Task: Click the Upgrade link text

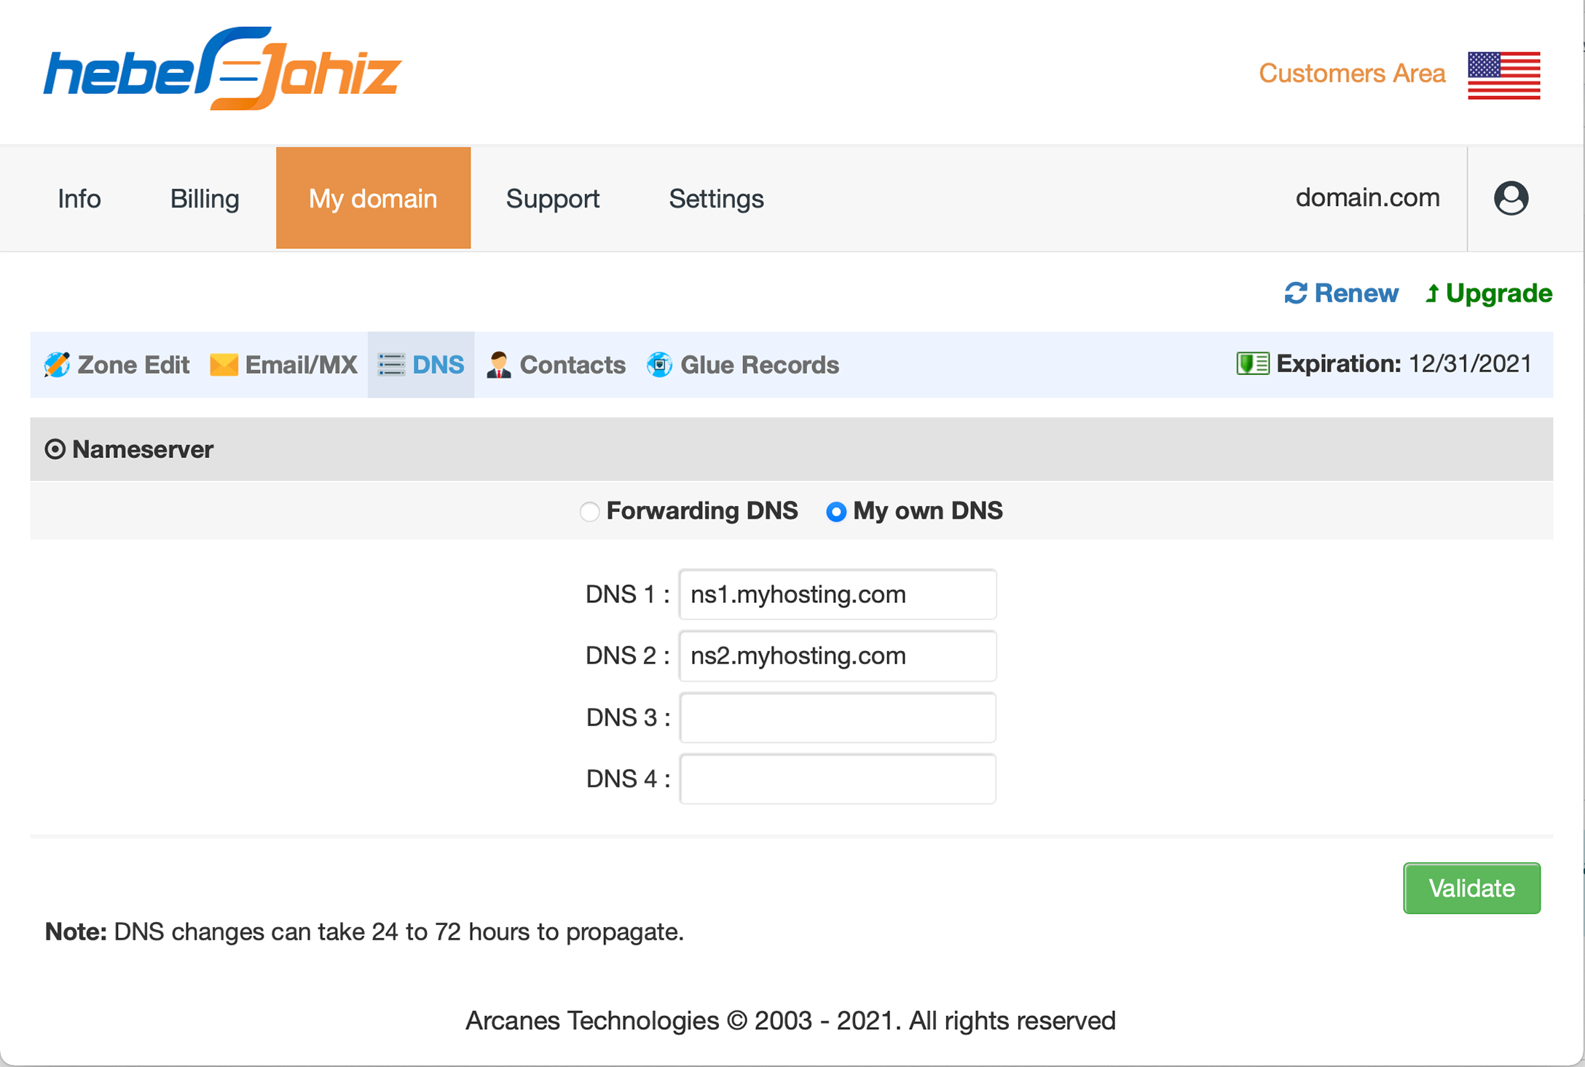Action: (x=1499, y=293)
